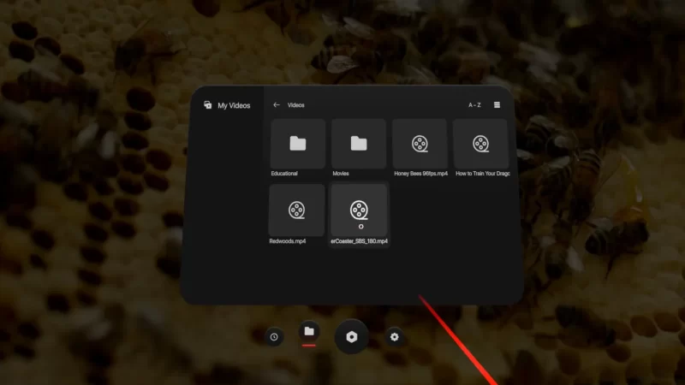The width and height of the screenshot is (685, 385).
Task: Select My Videos in the sidebar
Action: pyautogui.click(x=234, y=105)
